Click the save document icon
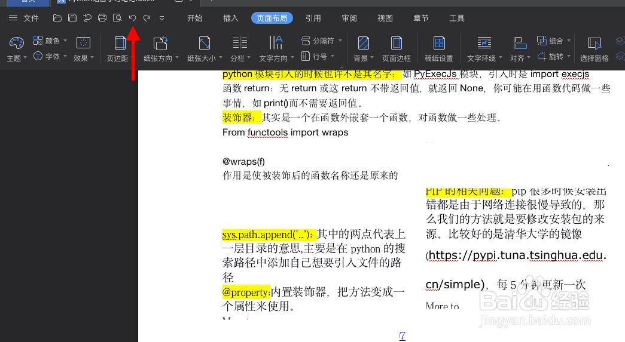 point(72,18)
